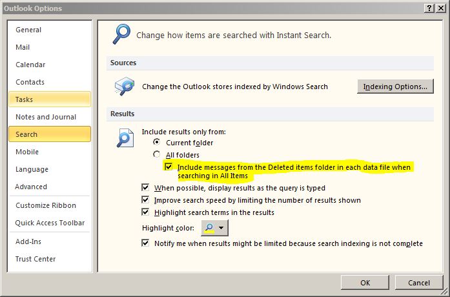Toggle display results as query is typed
Screen dimensions: 450x297
[x=145, y=188]
